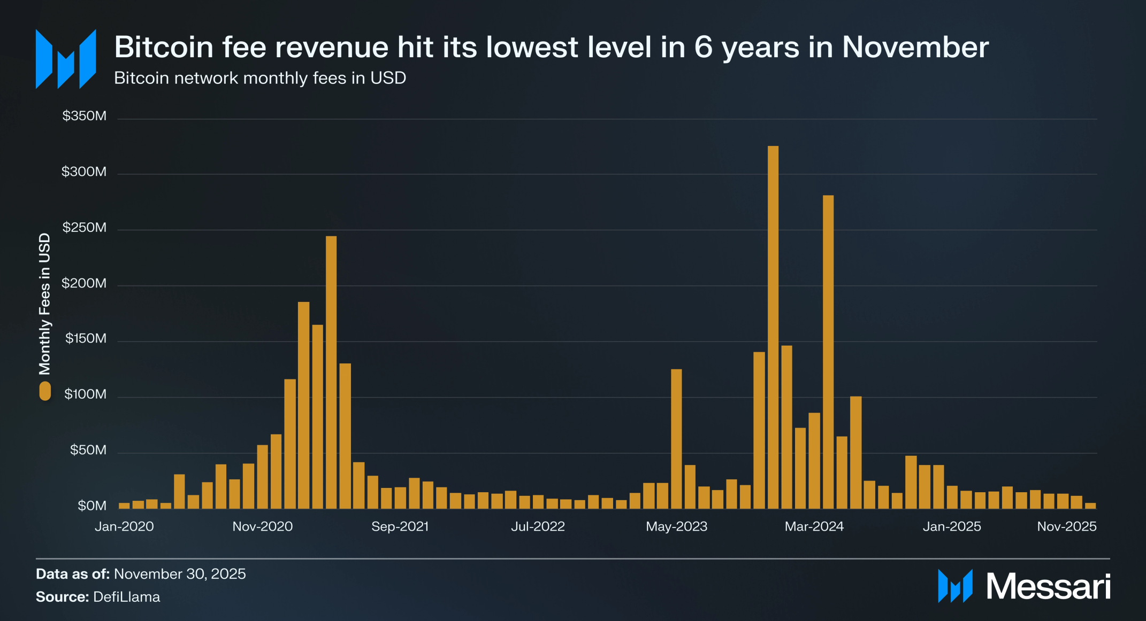The height and width of the screenshot is (621, 1146).
Task: Click the May-2023 x-axis label
Action: [x=676, y=526]
